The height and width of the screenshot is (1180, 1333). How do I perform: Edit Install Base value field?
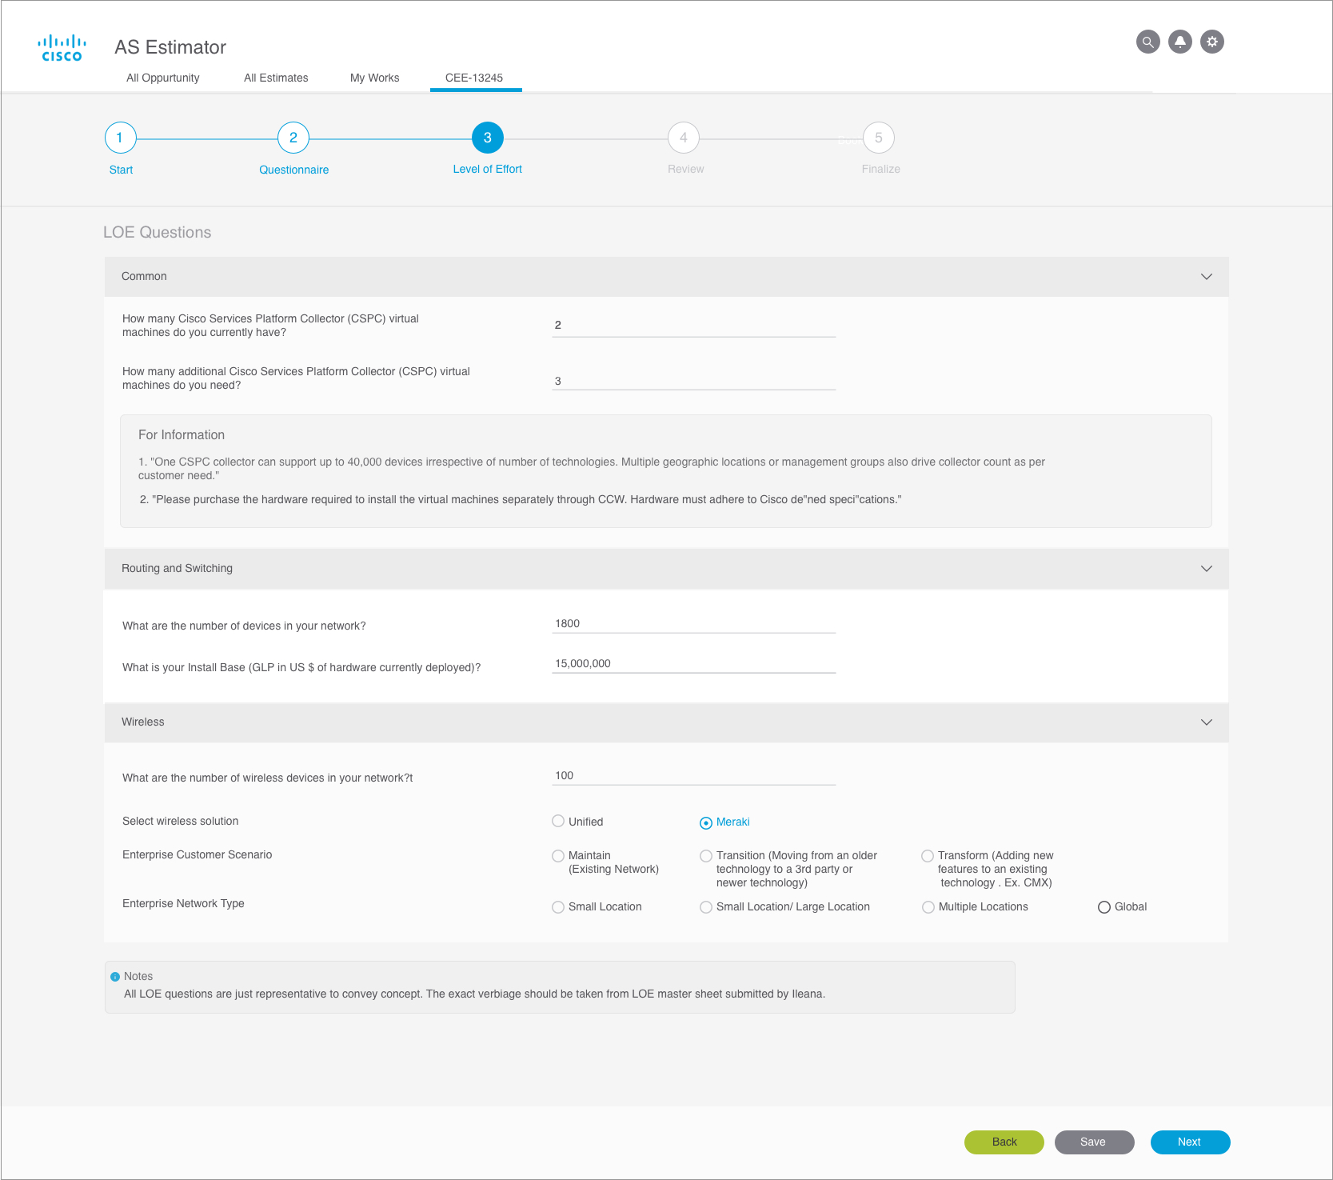point(693,664)
